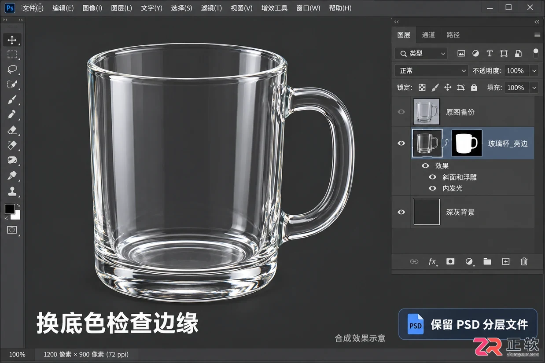
Task: Click the background color swatch
Action: coord(17,216)
